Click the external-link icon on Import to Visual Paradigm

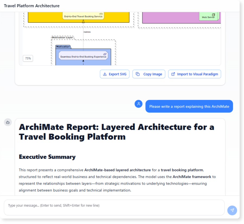click(173, 74)
